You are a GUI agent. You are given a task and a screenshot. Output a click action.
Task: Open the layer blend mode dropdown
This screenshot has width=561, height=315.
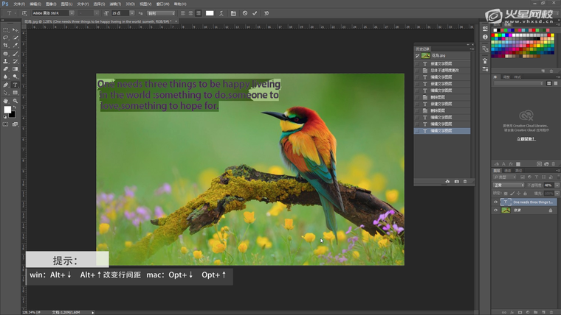(x=509, y=185)
